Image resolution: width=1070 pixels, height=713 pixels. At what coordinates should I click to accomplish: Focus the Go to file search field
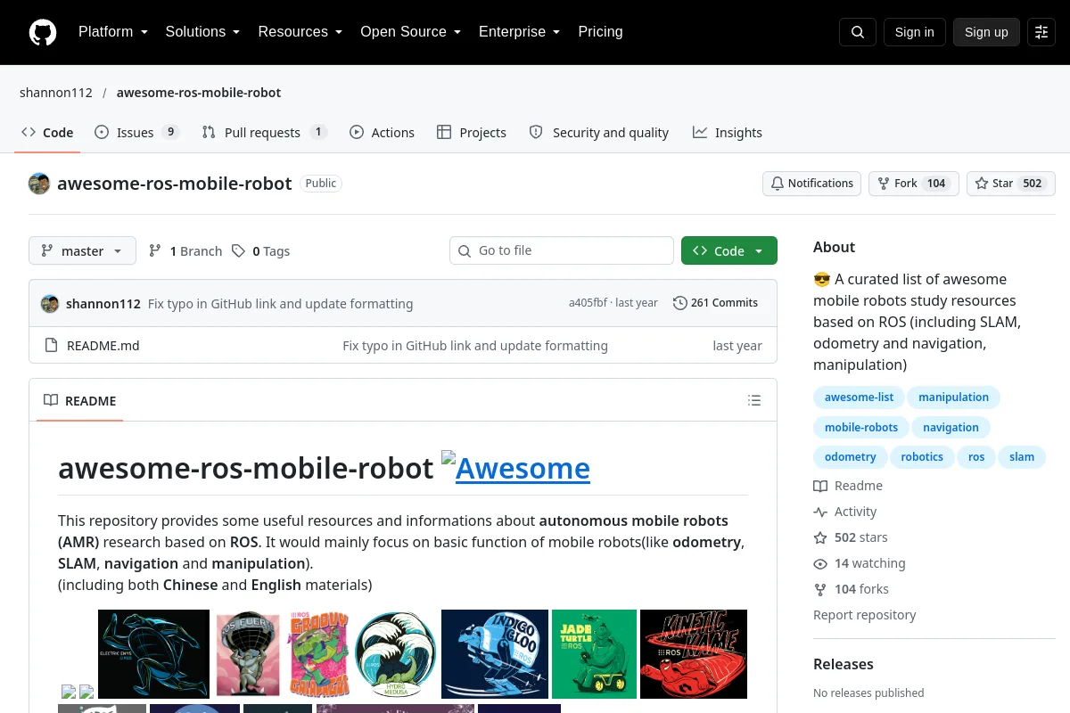click(x=562, y=251)
